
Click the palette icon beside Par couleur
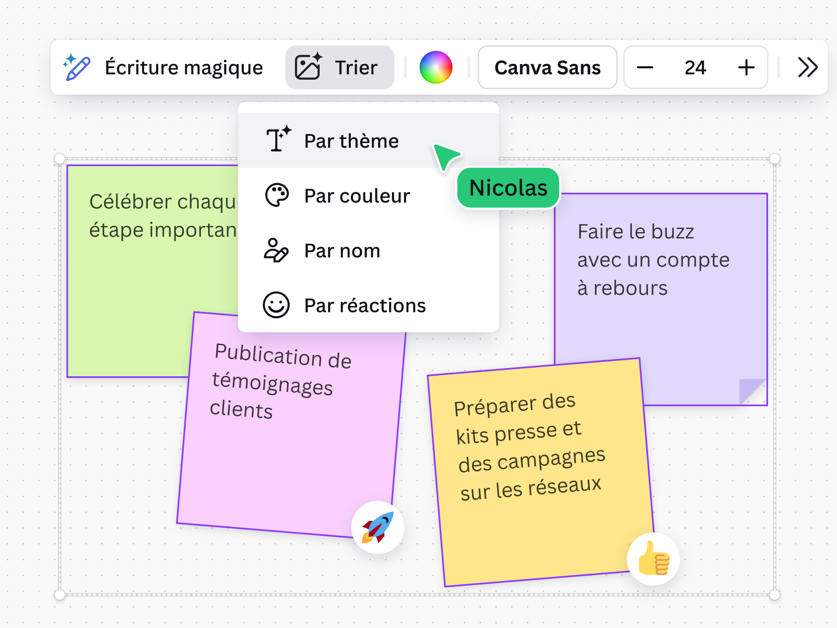(277, 195)
